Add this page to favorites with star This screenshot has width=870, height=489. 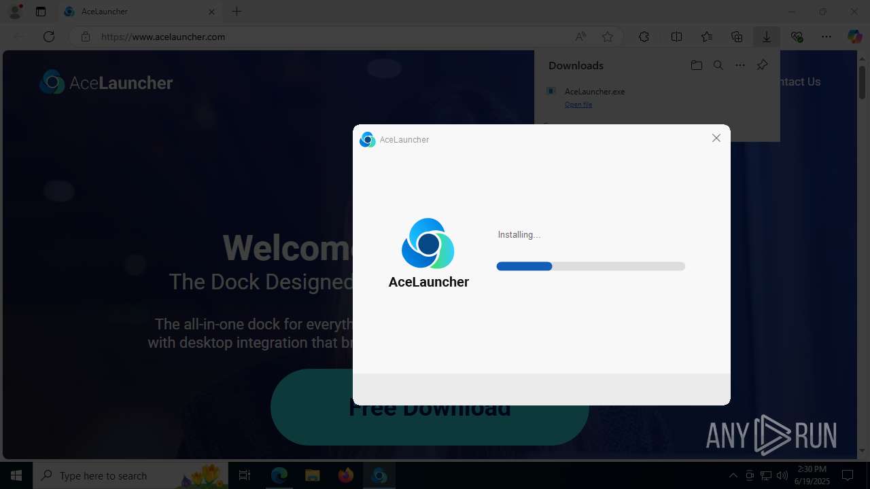tap(608, 37)
